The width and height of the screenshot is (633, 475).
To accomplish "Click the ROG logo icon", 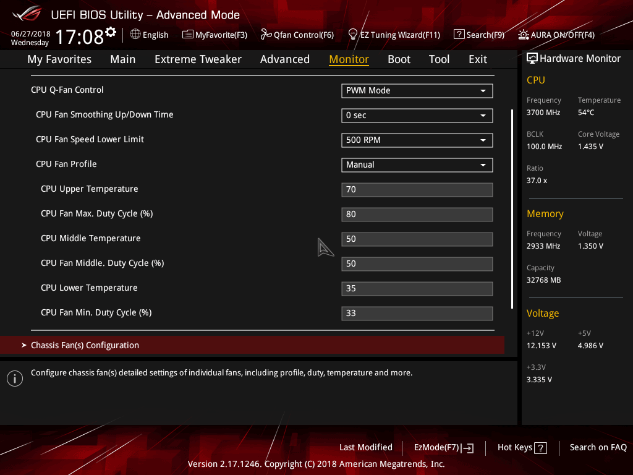I will 27,14.
